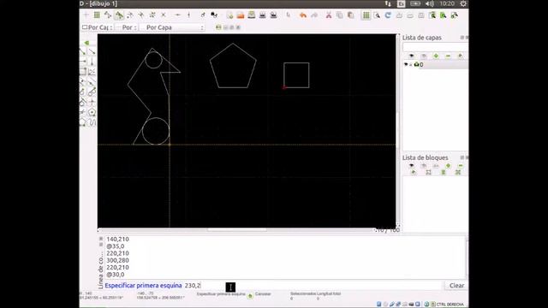The height and width of the screenshot is (308, 548).
Task: Edit layer attributes
Action: (461, 56)
